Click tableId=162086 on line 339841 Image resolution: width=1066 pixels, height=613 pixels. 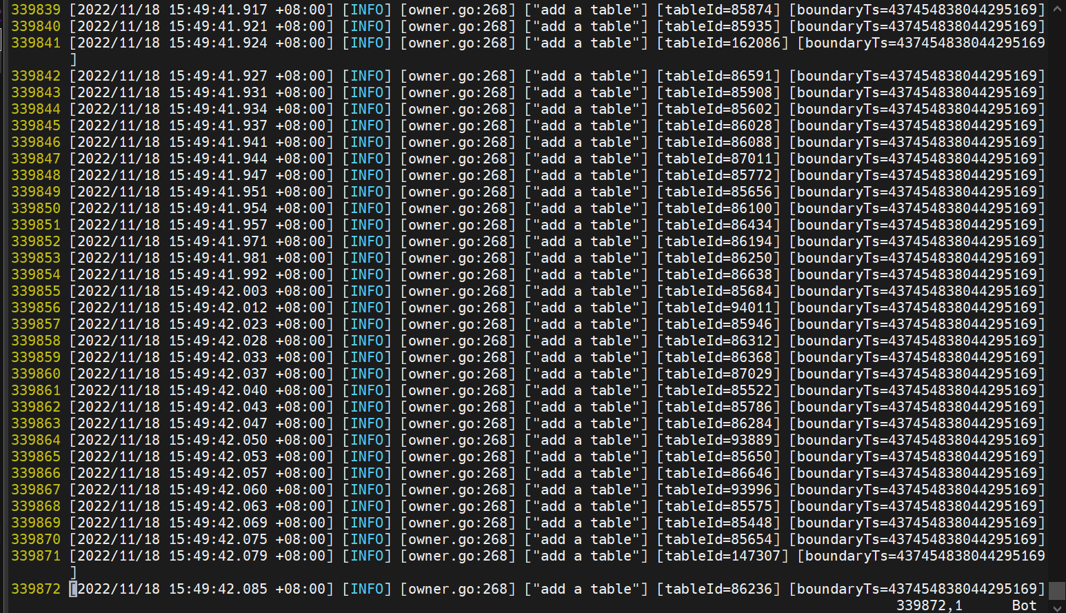tap(723, 43)
